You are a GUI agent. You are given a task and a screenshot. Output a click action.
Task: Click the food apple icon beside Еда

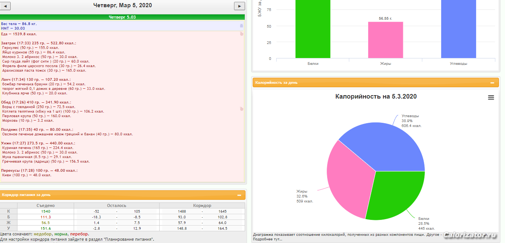(x=241, y=34)
